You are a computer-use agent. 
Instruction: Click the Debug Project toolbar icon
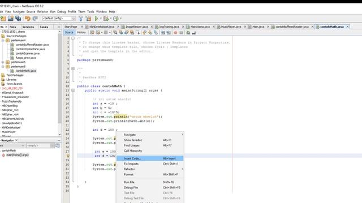click(106, 19)
